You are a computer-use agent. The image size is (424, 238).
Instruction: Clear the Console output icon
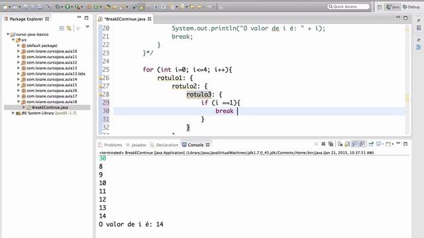click(340, 144)
